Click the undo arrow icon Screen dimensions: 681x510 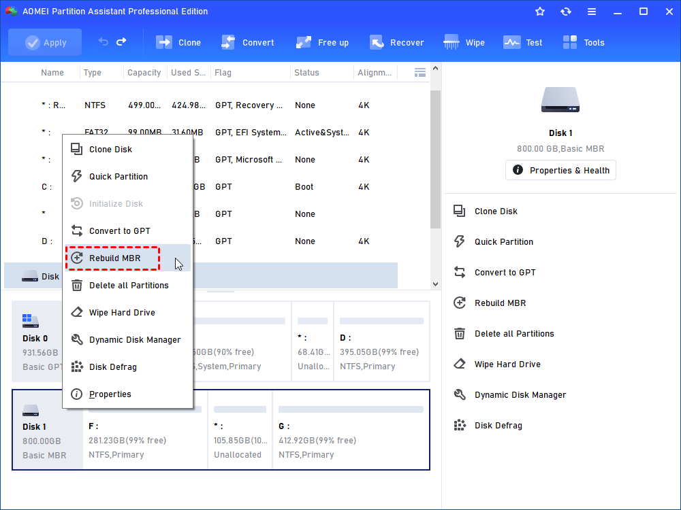[104, 41]
